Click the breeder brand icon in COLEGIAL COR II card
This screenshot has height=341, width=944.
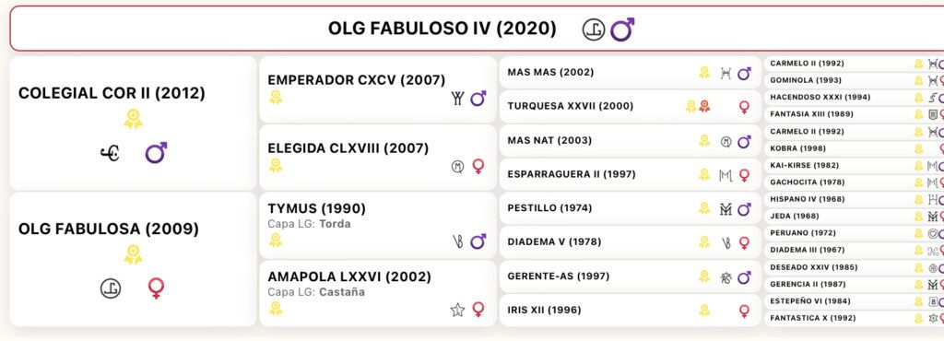click(x=110, y=153)
